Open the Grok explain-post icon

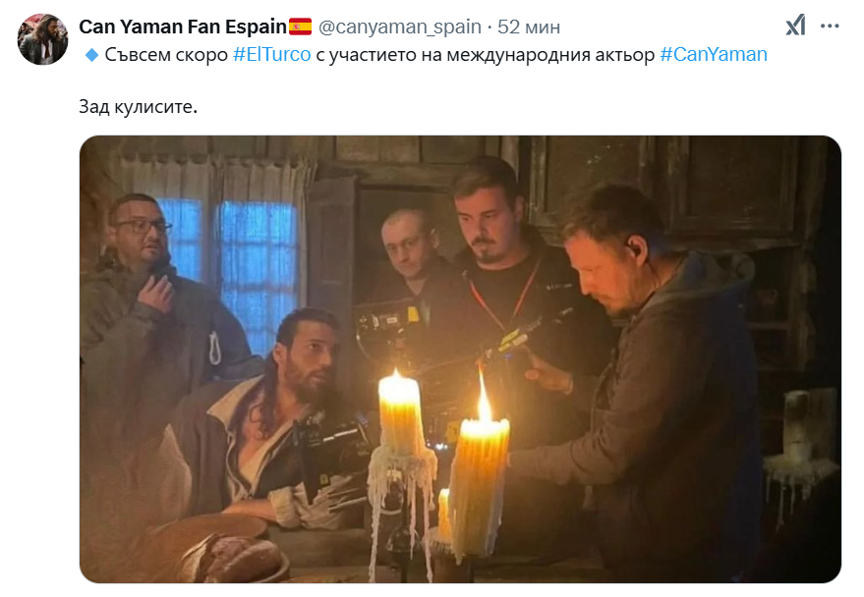pyautogui.click(x=795, y=26)
